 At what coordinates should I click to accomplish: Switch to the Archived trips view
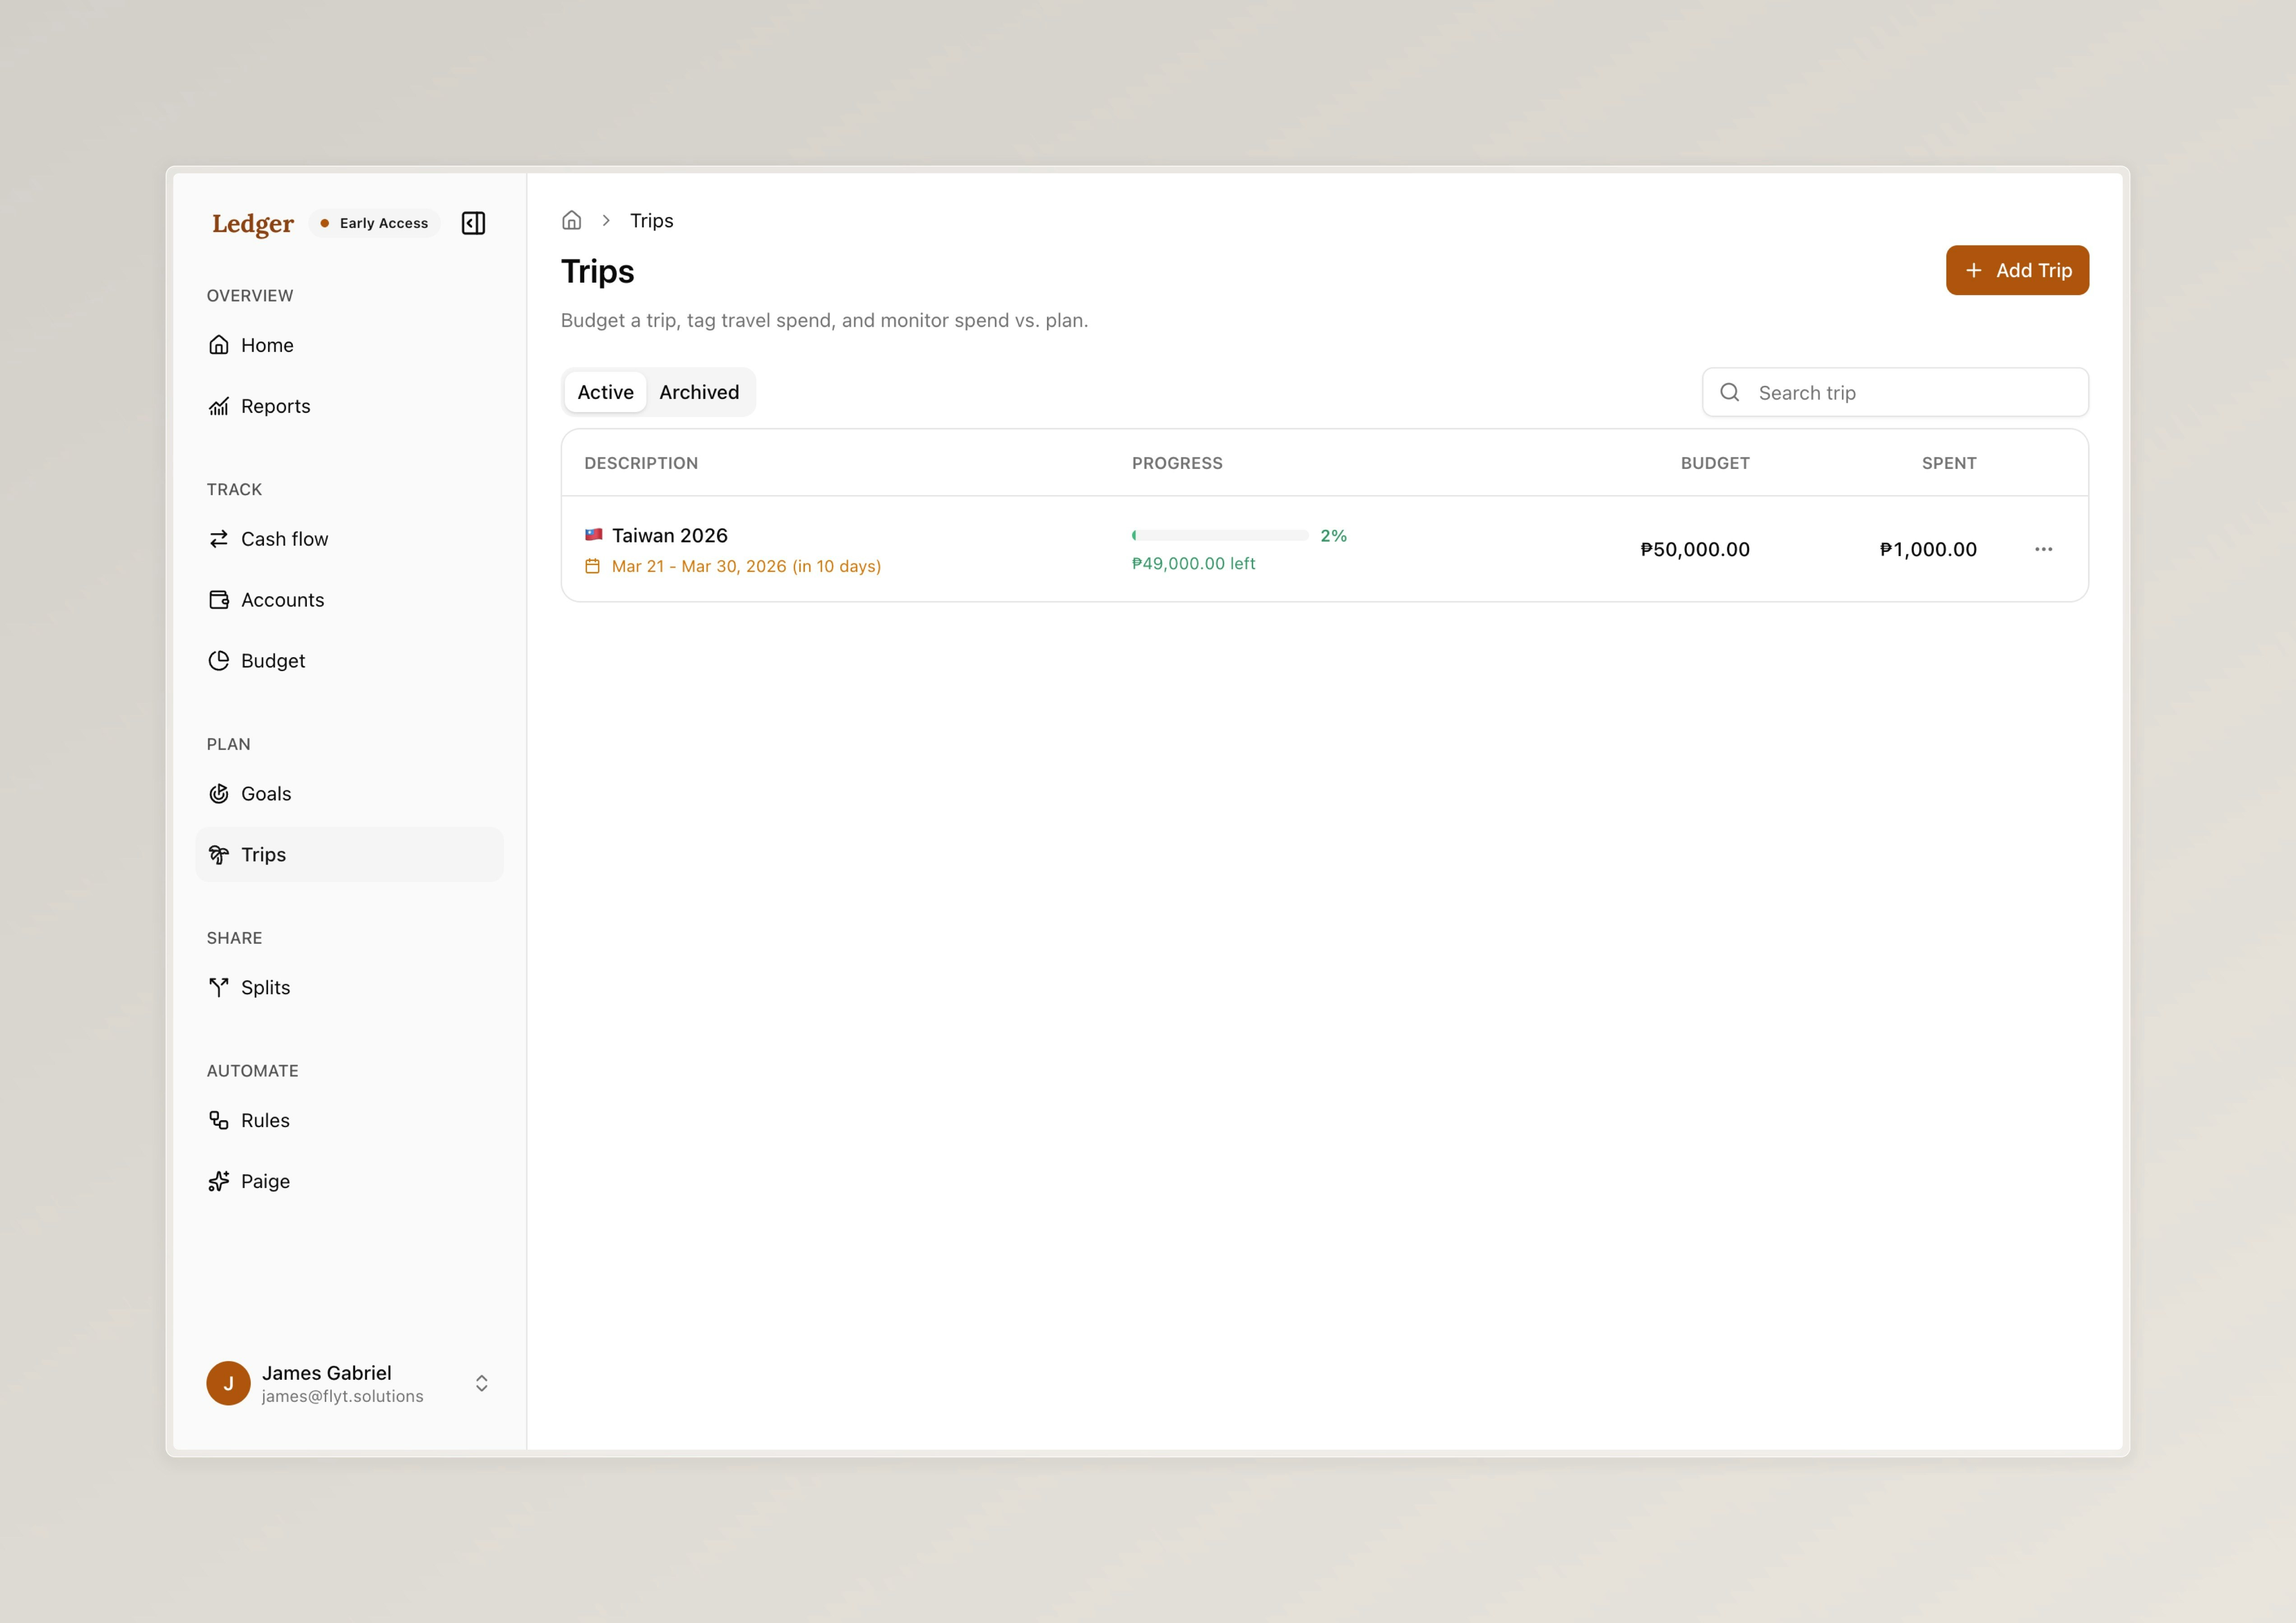pos(699,392)
